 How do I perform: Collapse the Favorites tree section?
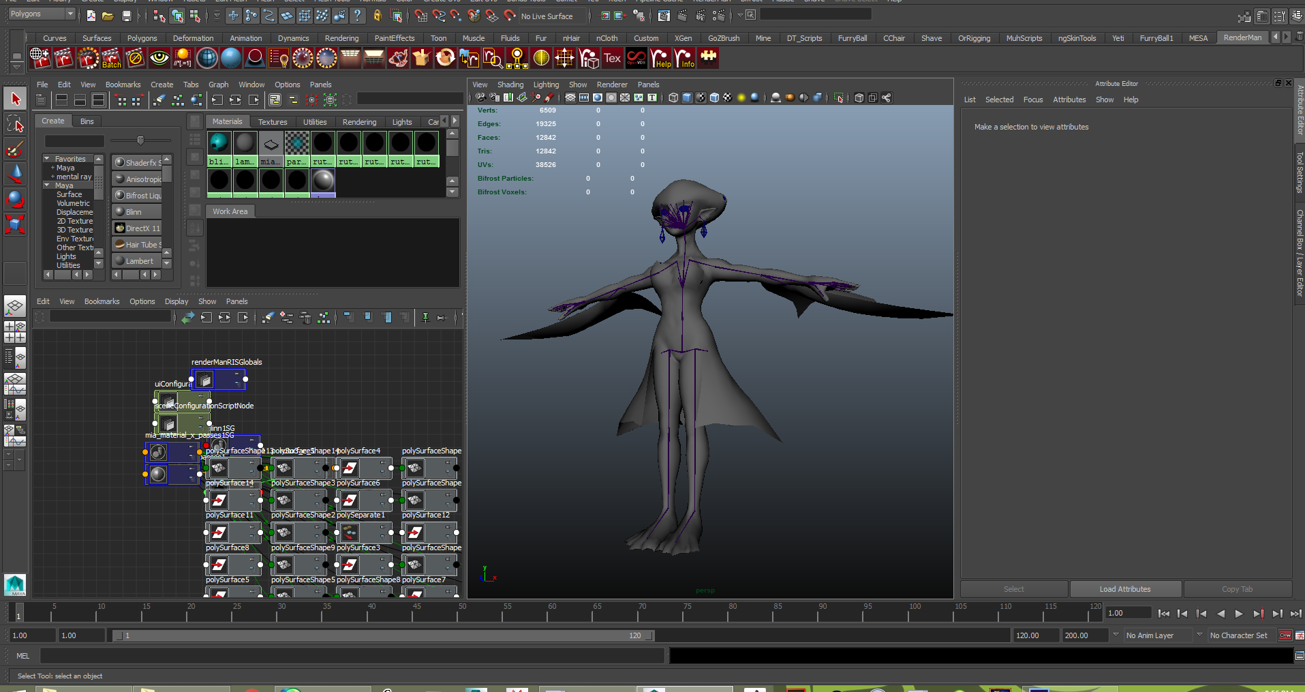pyautogui.click(x=47, y=159)
